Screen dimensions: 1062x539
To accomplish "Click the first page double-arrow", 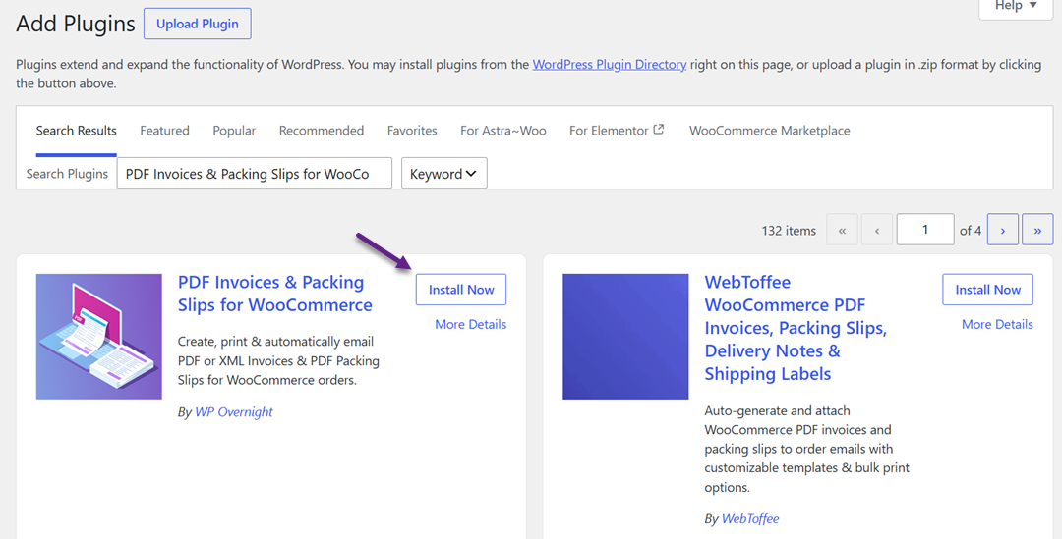I will (842, 230).
